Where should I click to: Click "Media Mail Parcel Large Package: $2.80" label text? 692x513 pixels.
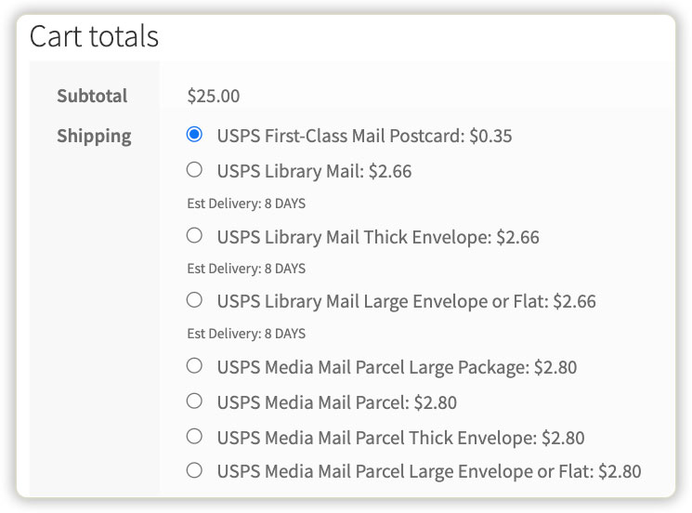coord(397,367)
